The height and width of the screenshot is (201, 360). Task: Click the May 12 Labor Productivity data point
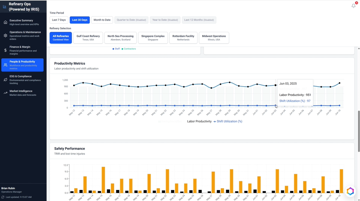(74, 85)
